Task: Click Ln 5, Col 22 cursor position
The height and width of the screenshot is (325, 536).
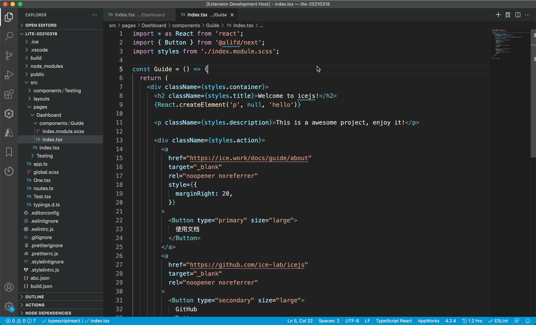Action: 300,321
